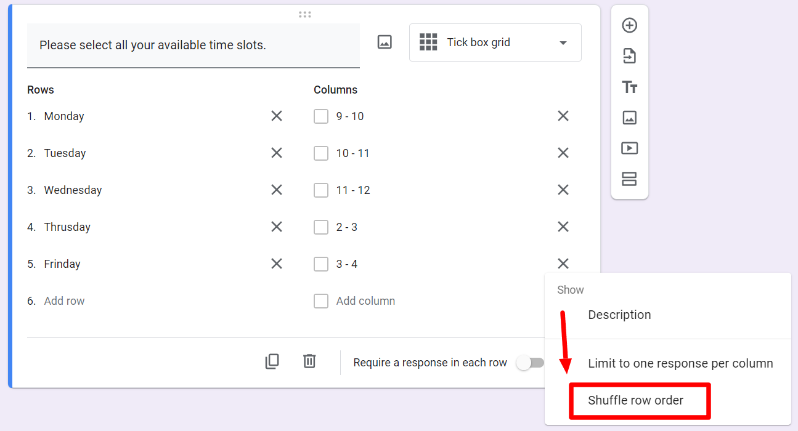
Task: Click Add column for a new option
Action: pos(365,300)
